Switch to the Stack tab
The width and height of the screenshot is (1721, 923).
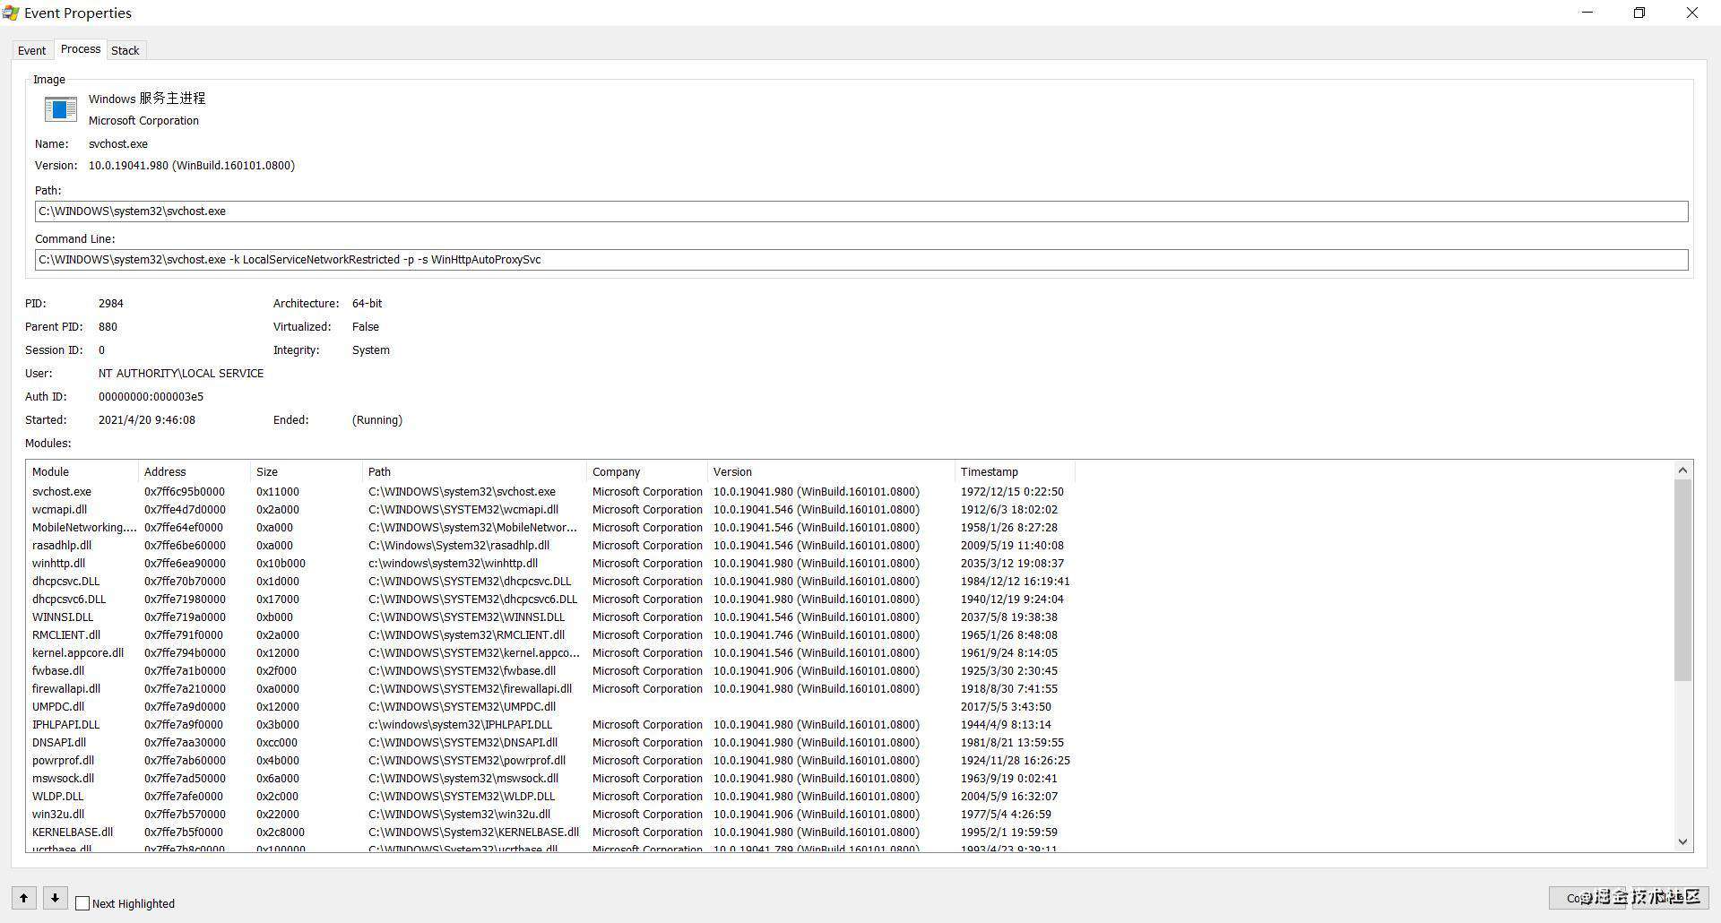click(125, 50)
